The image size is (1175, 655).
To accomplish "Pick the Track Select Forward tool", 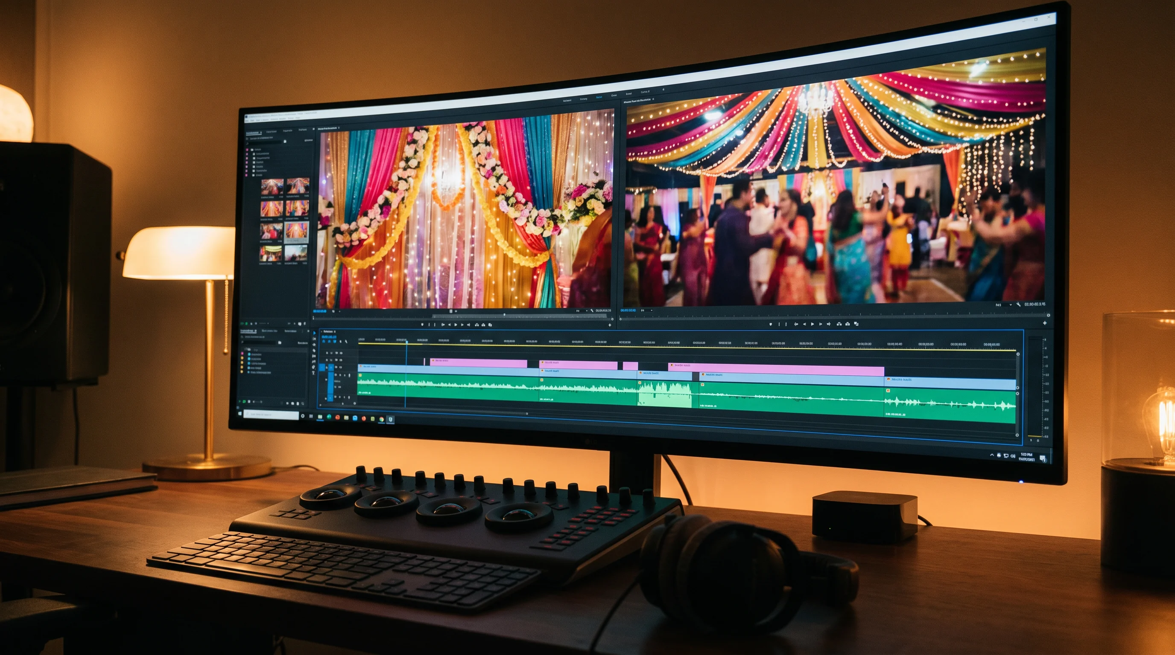I will (315, 339).
